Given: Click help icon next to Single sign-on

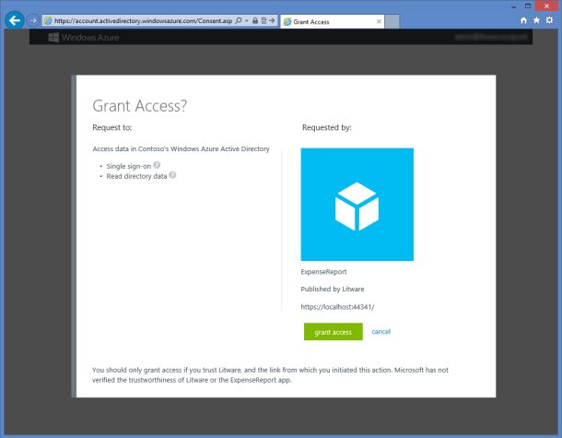Looking at the screenshot, I should point(157,165).
